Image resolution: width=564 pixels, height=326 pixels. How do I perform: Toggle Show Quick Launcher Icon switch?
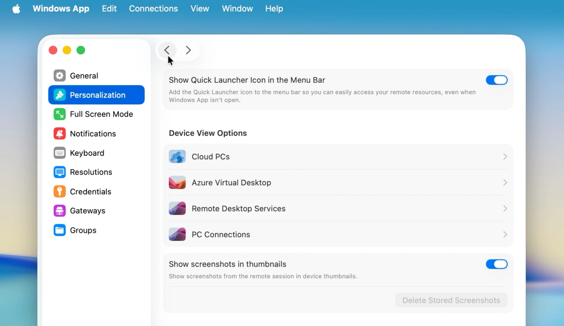click(497, 80)
